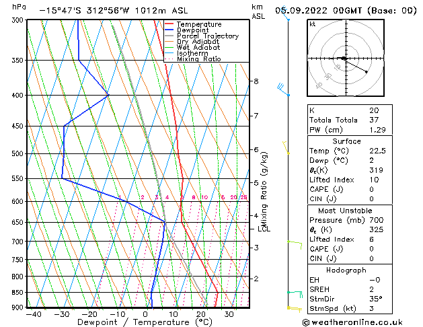Click the -40 temperature axis label
Image resolution: width=423 pixels, height=327 pixels.
tap(34, 314)
